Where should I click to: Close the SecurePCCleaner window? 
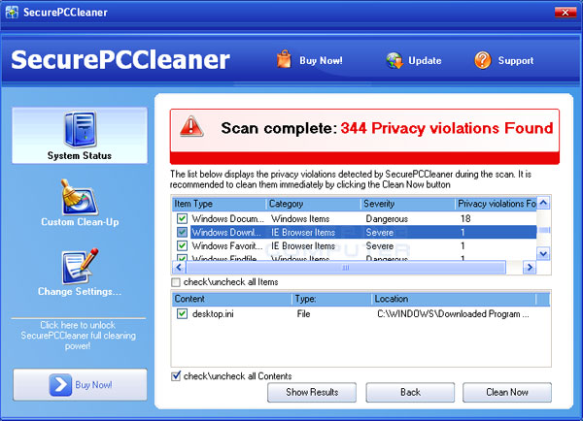566,13
